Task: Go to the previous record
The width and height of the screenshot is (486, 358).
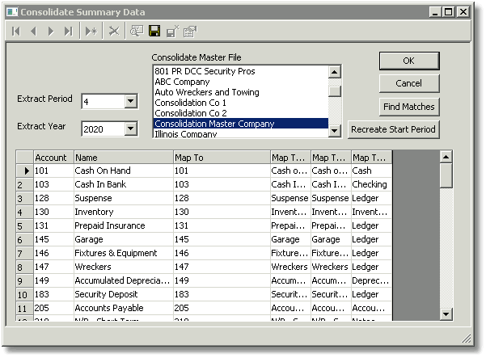Action: coord(33,32)
